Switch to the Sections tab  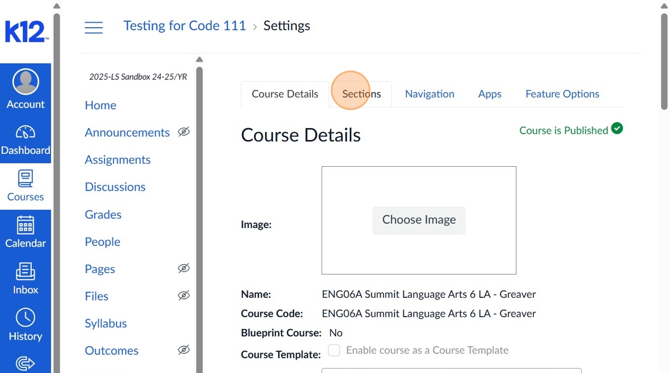[361, 94]
